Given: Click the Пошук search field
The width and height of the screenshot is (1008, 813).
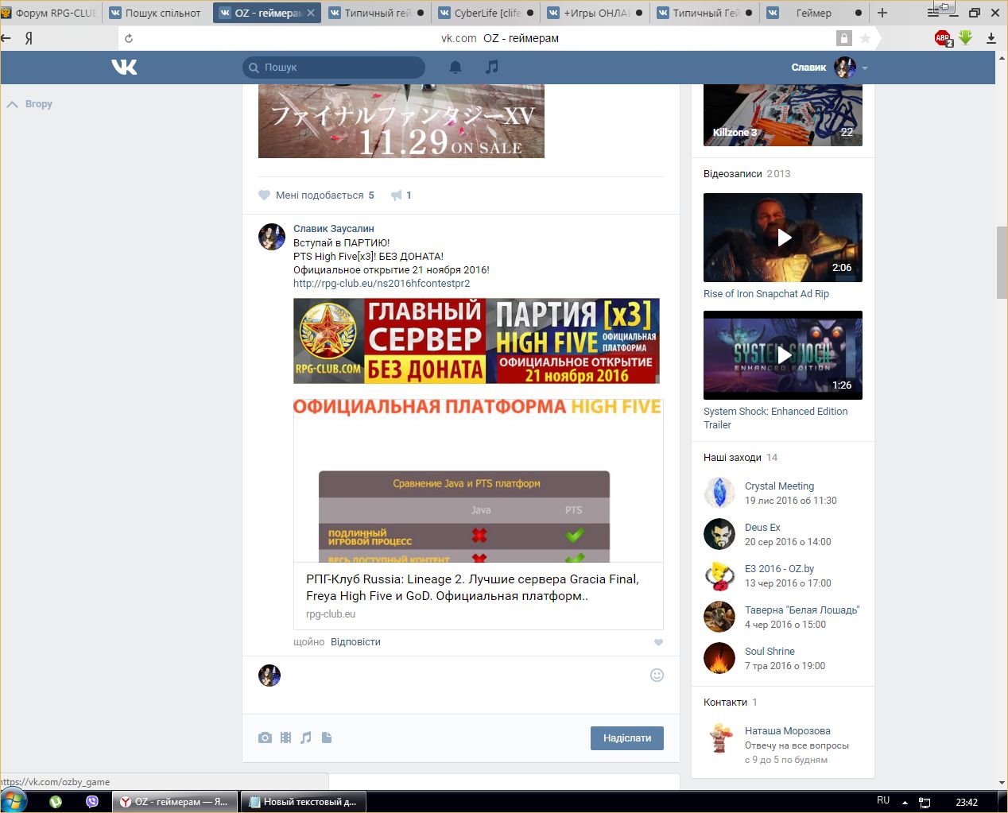Looking at the screenshot, I should (x=334, y=68).
